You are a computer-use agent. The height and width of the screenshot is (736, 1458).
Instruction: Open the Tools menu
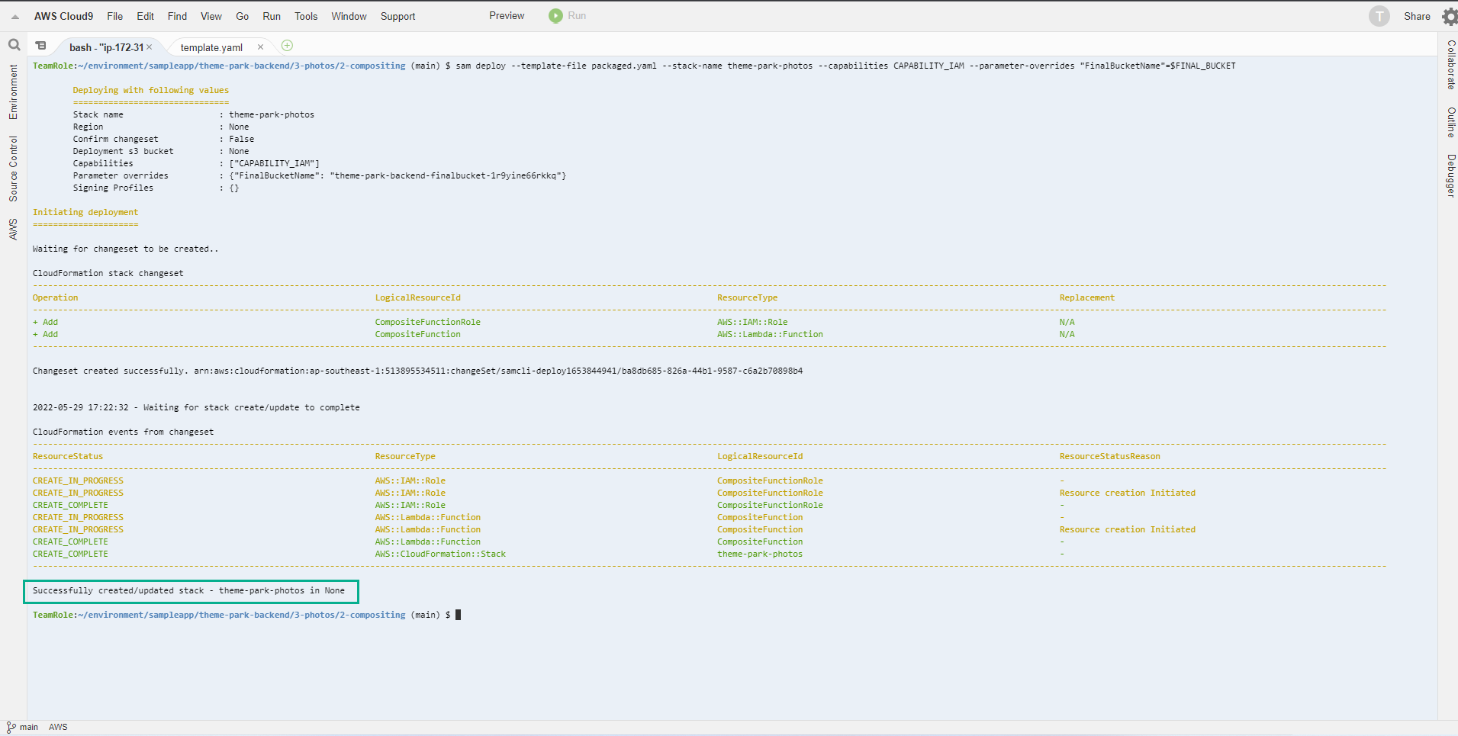point(306,16)
